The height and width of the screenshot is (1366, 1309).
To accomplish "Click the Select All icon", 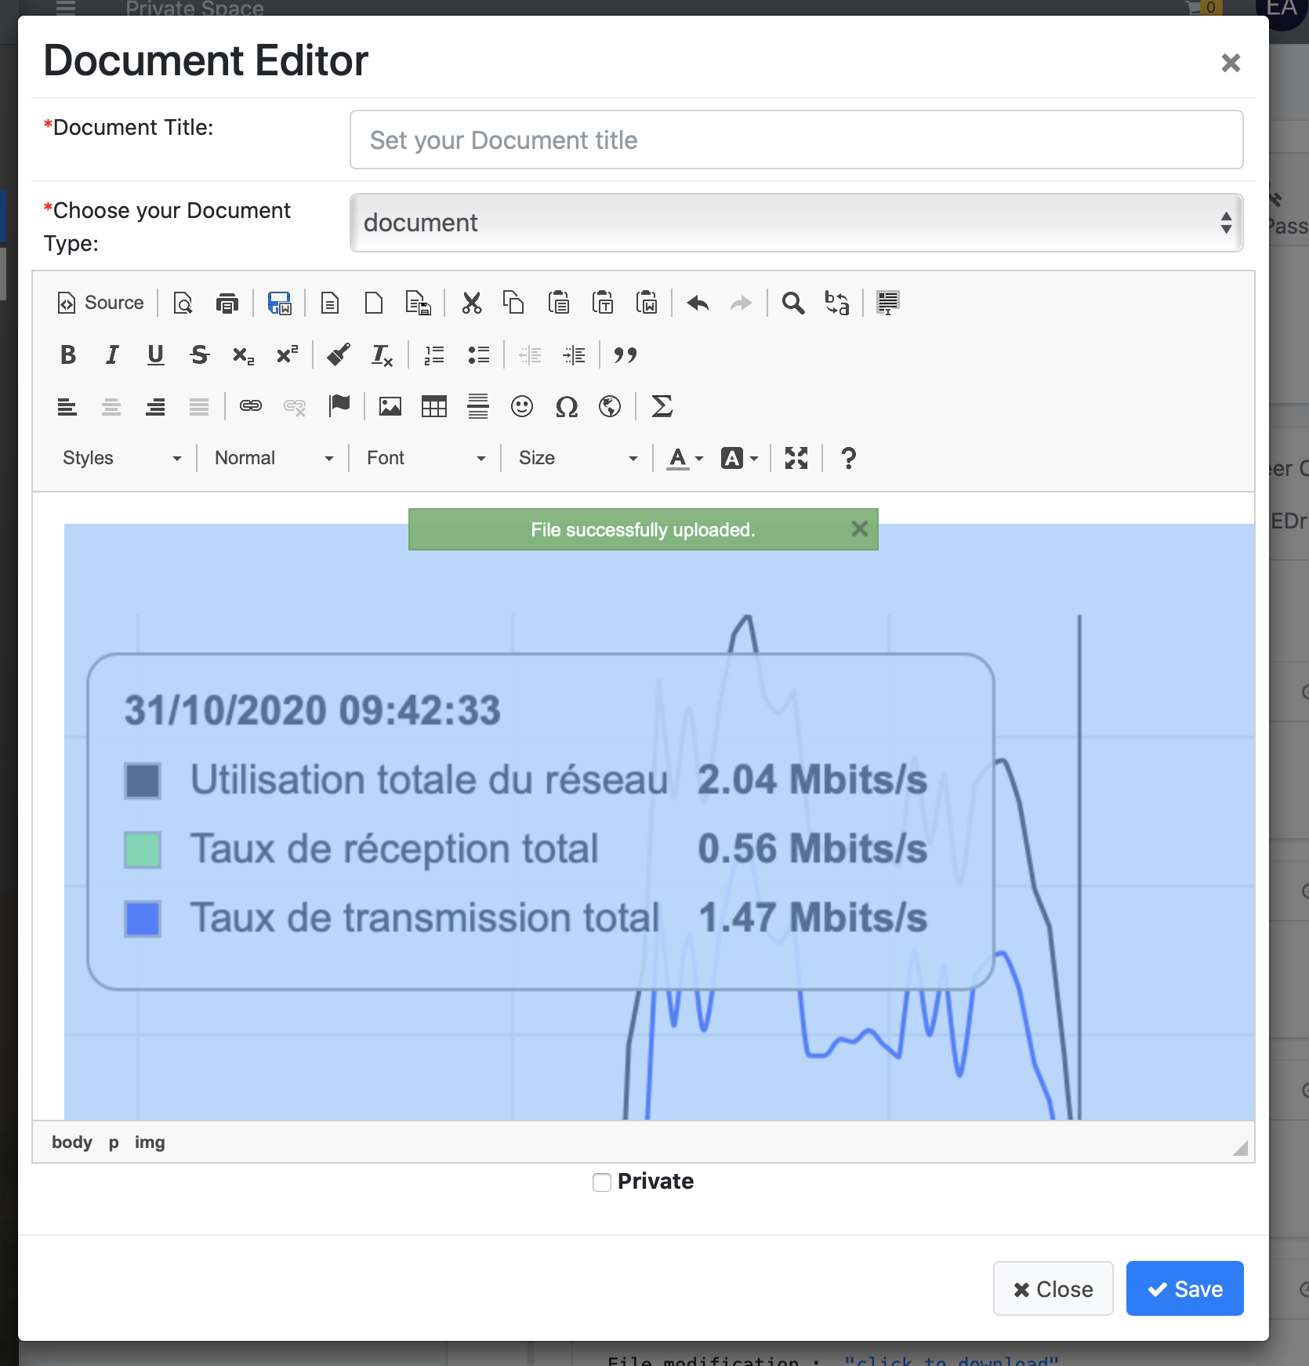I will tap(888, 303).
